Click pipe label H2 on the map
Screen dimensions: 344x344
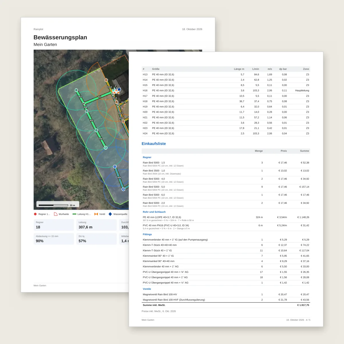point(99,97)
